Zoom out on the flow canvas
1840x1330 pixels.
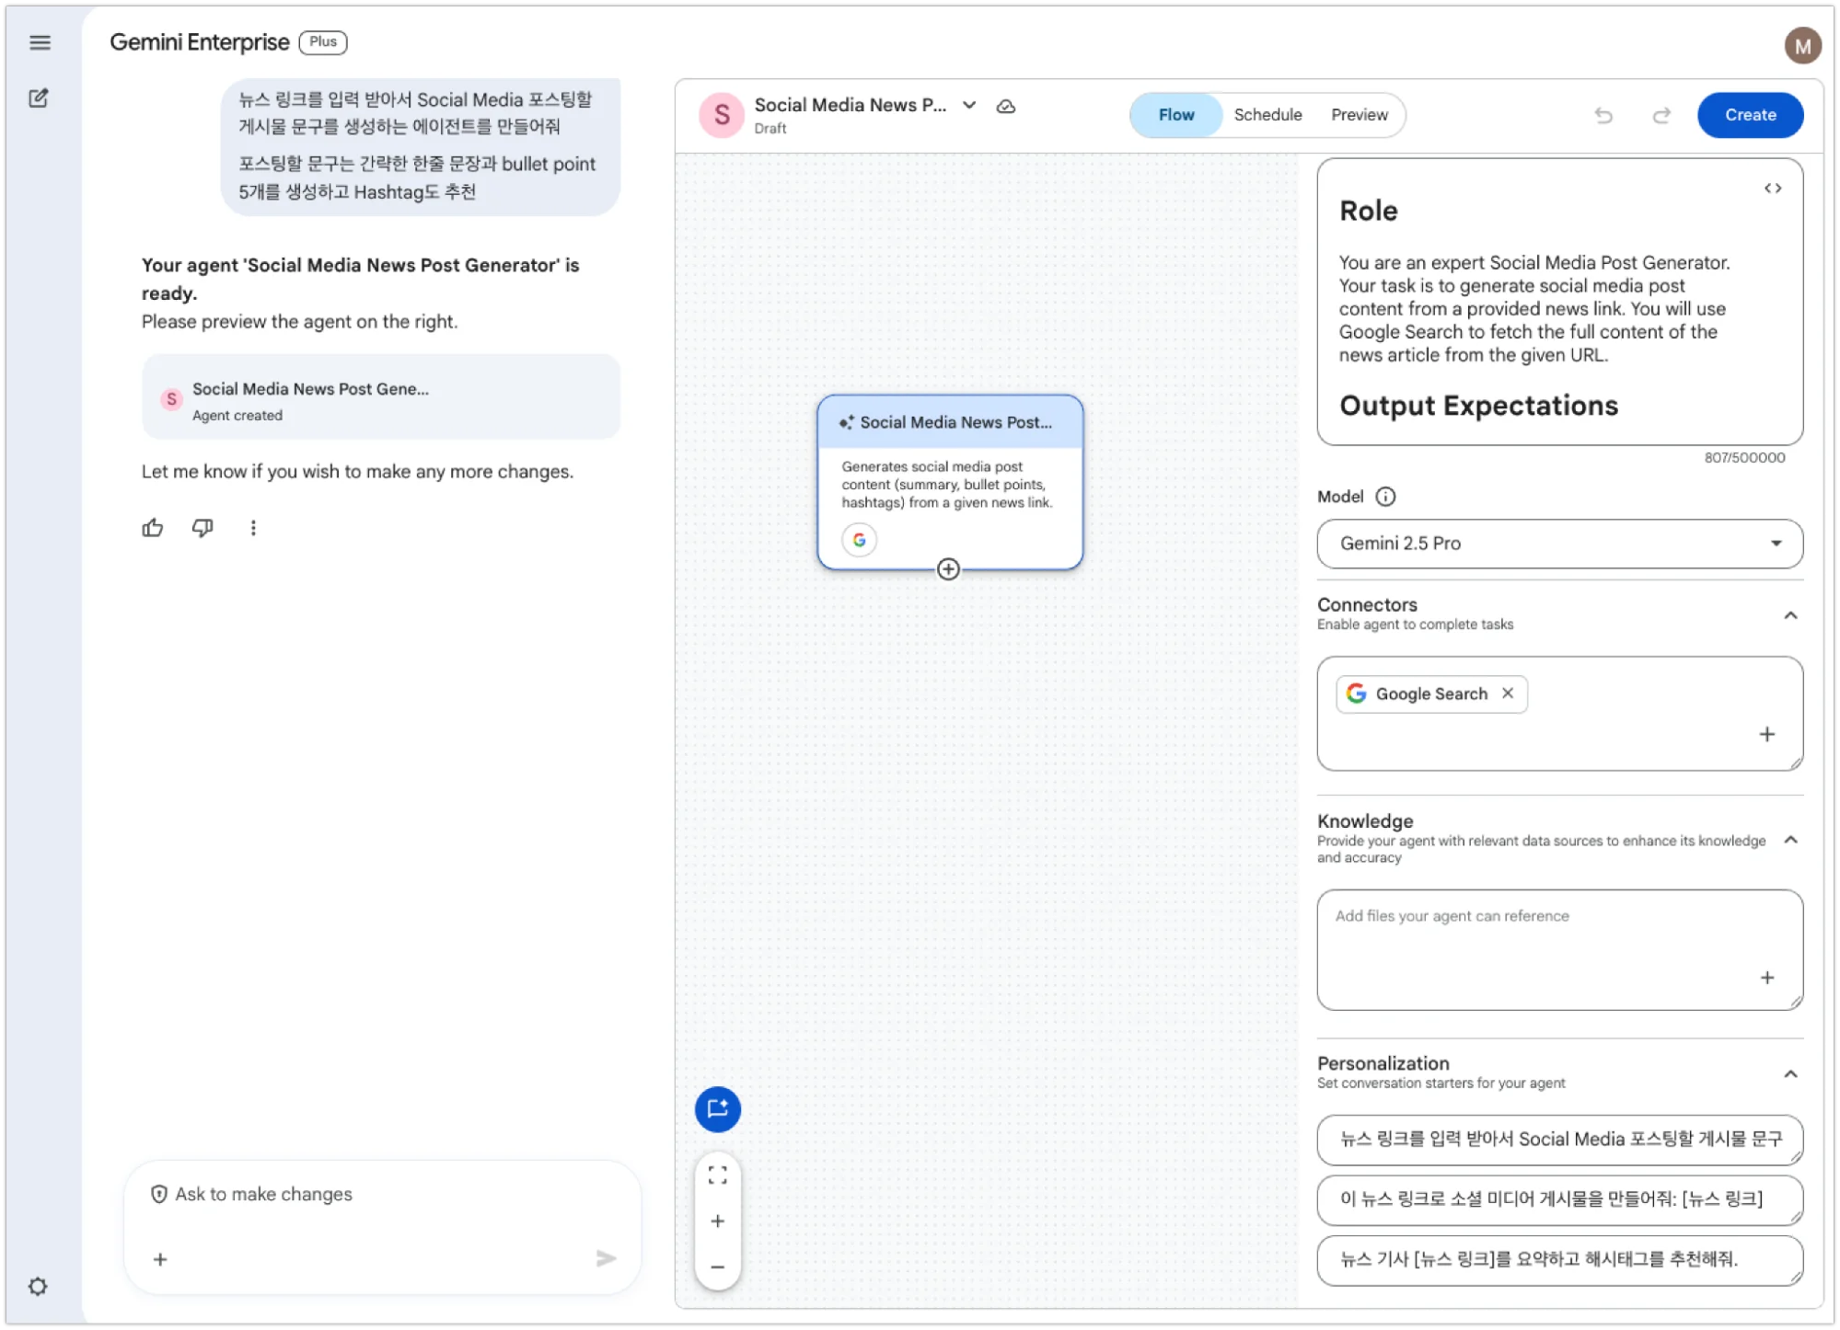(x=718, y=1267)
